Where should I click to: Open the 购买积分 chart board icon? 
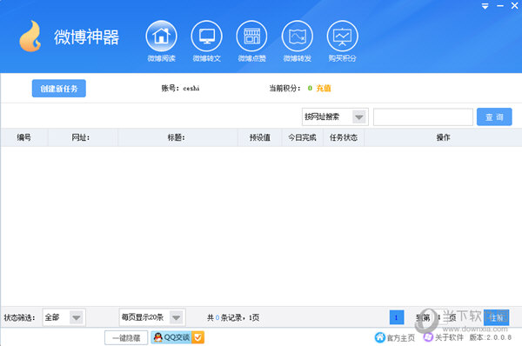pos(342,37)
